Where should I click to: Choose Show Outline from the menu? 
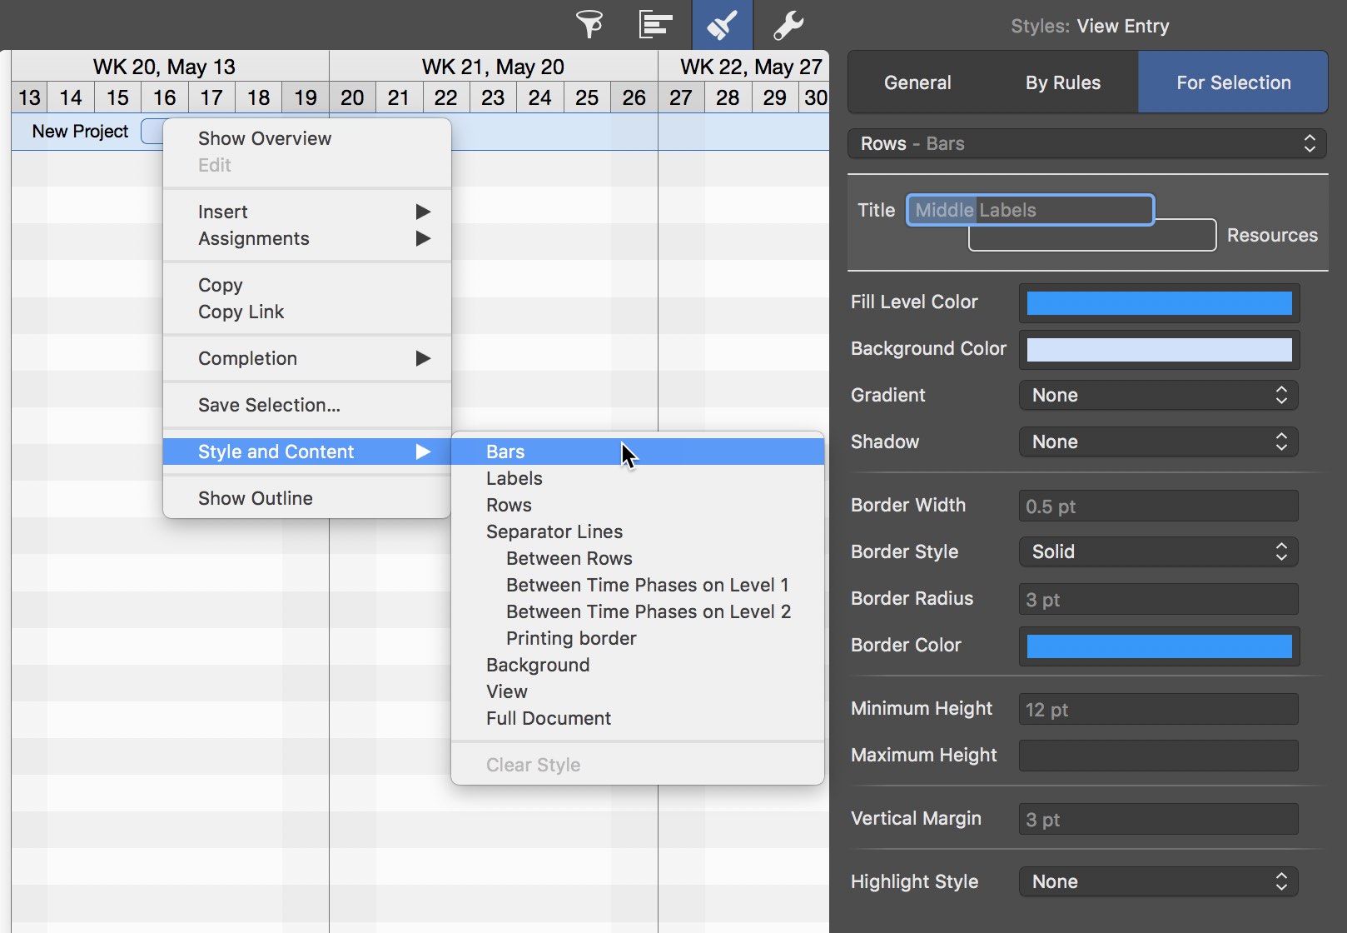point(255,497)
